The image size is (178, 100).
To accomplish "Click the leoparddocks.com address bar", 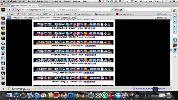I will 67,10.
